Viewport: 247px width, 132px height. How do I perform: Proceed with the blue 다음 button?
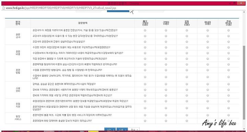122,130
